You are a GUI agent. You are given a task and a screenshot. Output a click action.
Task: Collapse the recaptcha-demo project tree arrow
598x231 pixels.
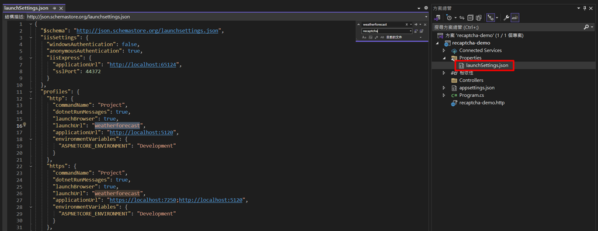[437, 43]
